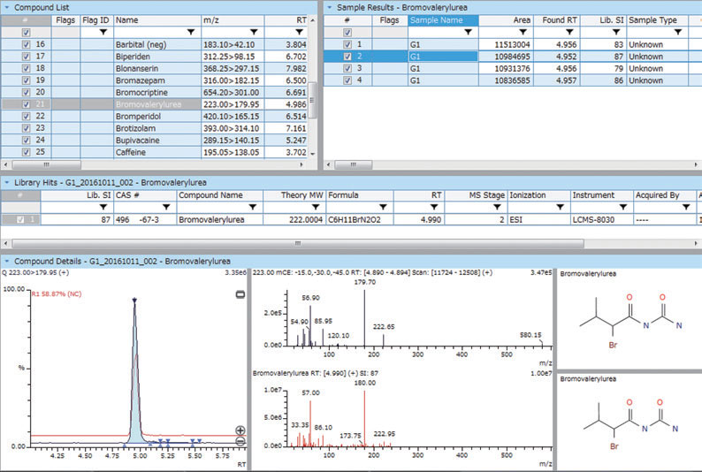Open the m/z column filter in Compound List

click(254, 32)
